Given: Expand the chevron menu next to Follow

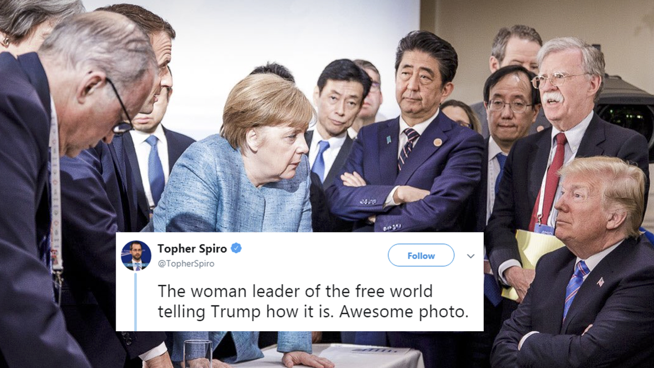Looking at the screenshot, I should (471, 256).
